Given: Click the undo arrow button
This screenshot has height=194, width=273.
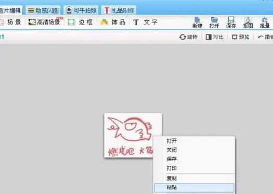Looking at the screenshot, I should click(x=265, y=37).
